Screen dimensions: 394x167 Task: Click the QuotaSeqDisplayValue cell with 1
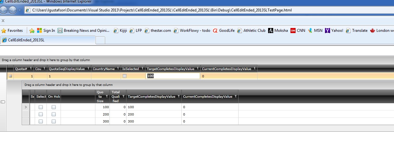69,76
